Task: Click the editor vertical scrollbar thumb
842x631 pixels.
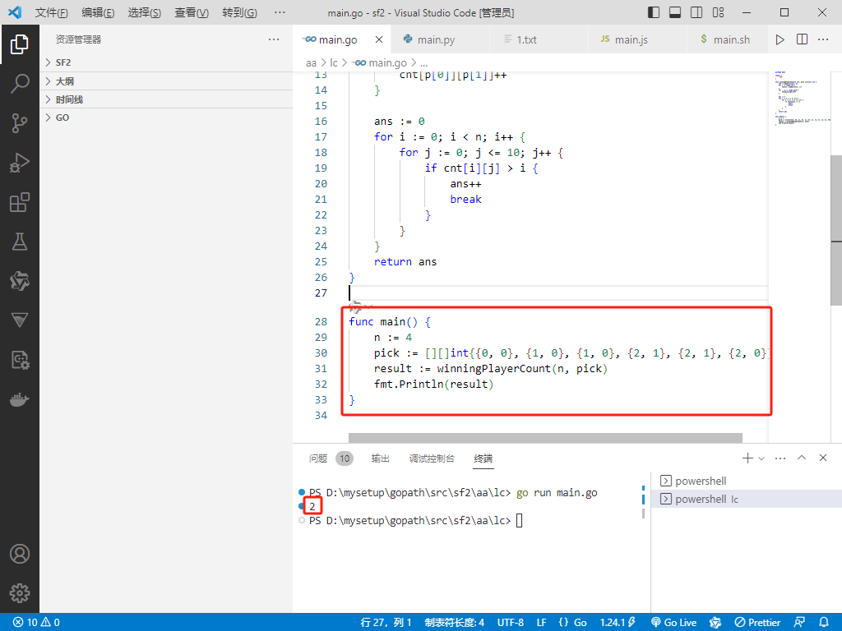Action: [x=836, y=231]
